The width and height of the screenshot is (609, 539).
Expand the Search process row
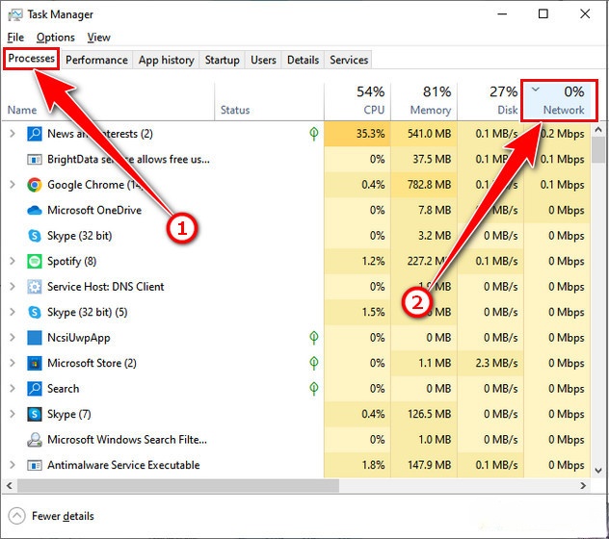13,389
